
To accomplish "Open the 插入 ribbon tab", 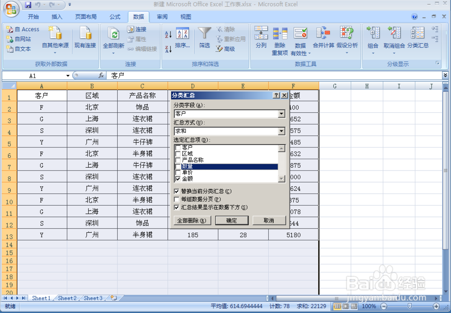I will point(57,17).
